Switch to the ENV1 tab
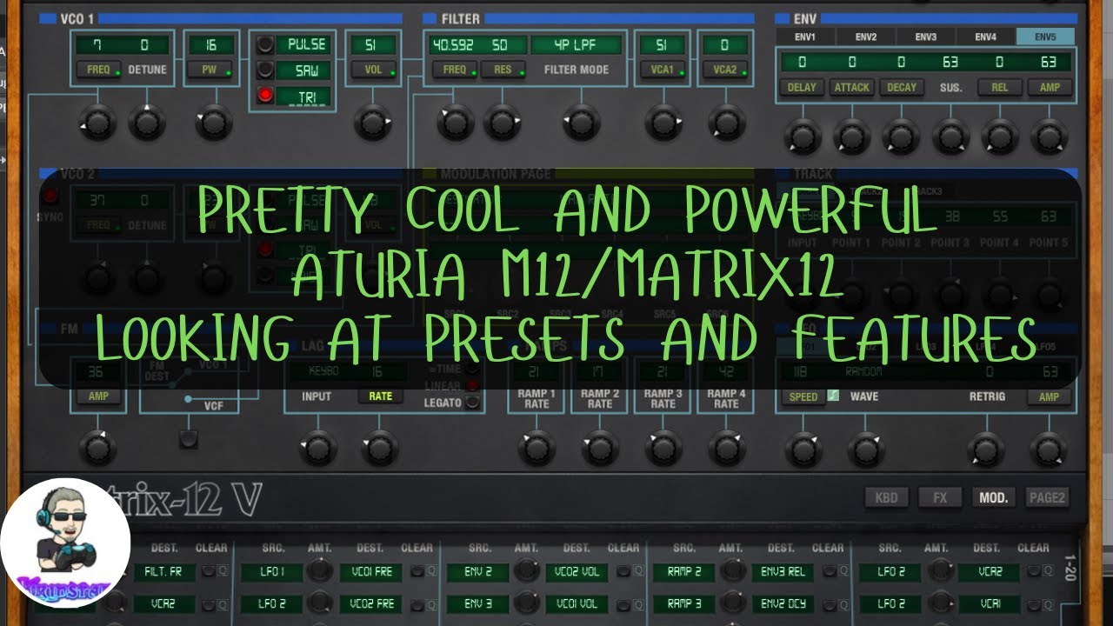Image resolution: width=1113 pixels, height=626 pixels. [x=805, y=37]
